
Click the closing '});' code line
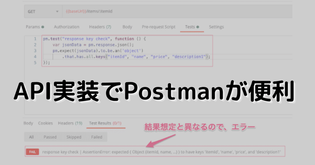pyautogui.click(x=46, y=63)
